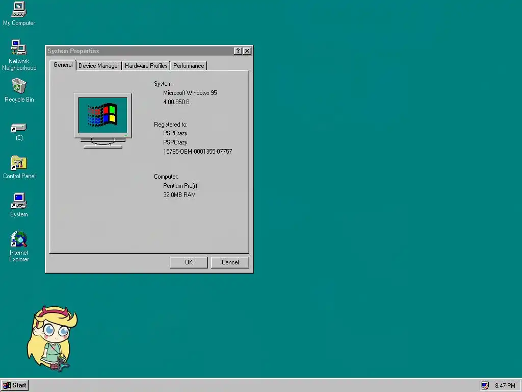This screenshot has height=392, width=522.
Task: Click the tray icon beside the clock
Action: [485, 385]
